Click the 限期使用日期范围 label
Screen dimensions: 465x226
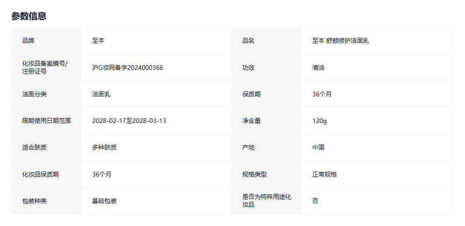click(x=47, y=121)
